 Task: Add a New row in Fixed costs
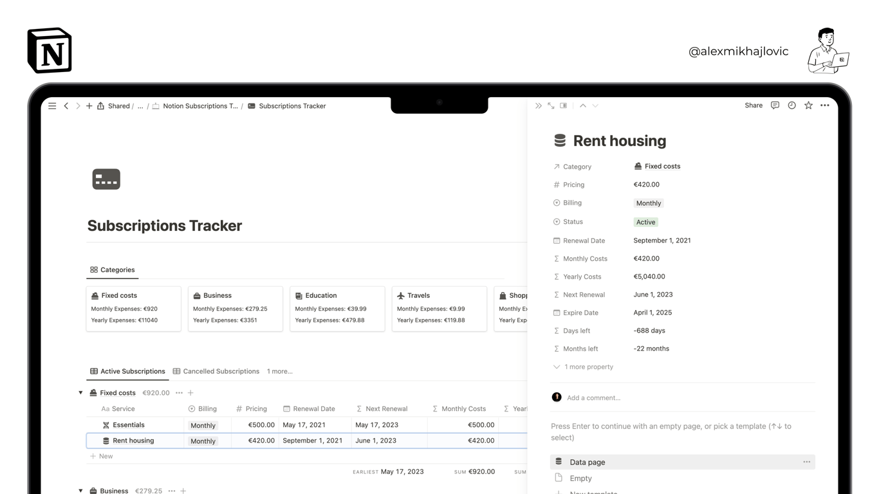tap(102, 456)
